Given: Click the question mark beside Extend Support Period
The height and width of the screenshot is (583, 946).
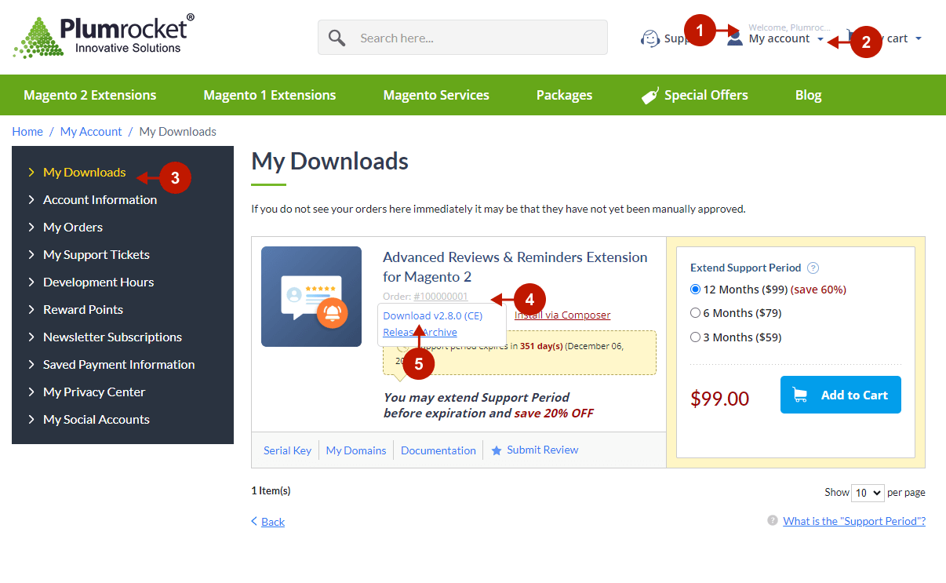Looking at the screenshot, I should click(x=813, y=268).
